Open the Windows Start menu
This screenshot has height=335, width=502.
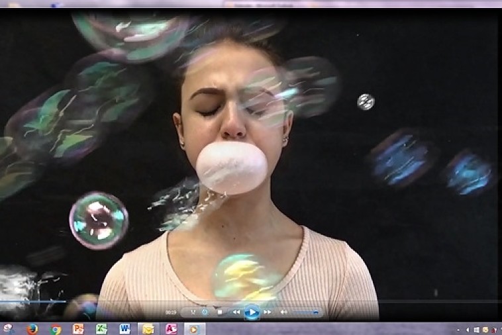coord(8,328)
